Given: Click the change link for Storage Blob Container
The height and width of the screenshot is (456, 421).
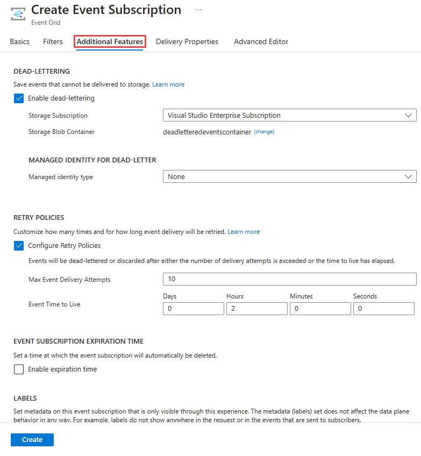Looking at the screenshot, I should click(x=264, y=132).
